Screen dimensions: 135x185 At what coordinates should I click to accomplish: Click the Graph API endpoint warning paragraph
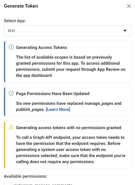click(71, 149)
